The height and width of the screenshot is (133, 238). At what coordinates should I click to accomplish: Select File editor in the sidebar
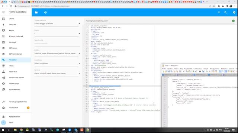point(16,60)
